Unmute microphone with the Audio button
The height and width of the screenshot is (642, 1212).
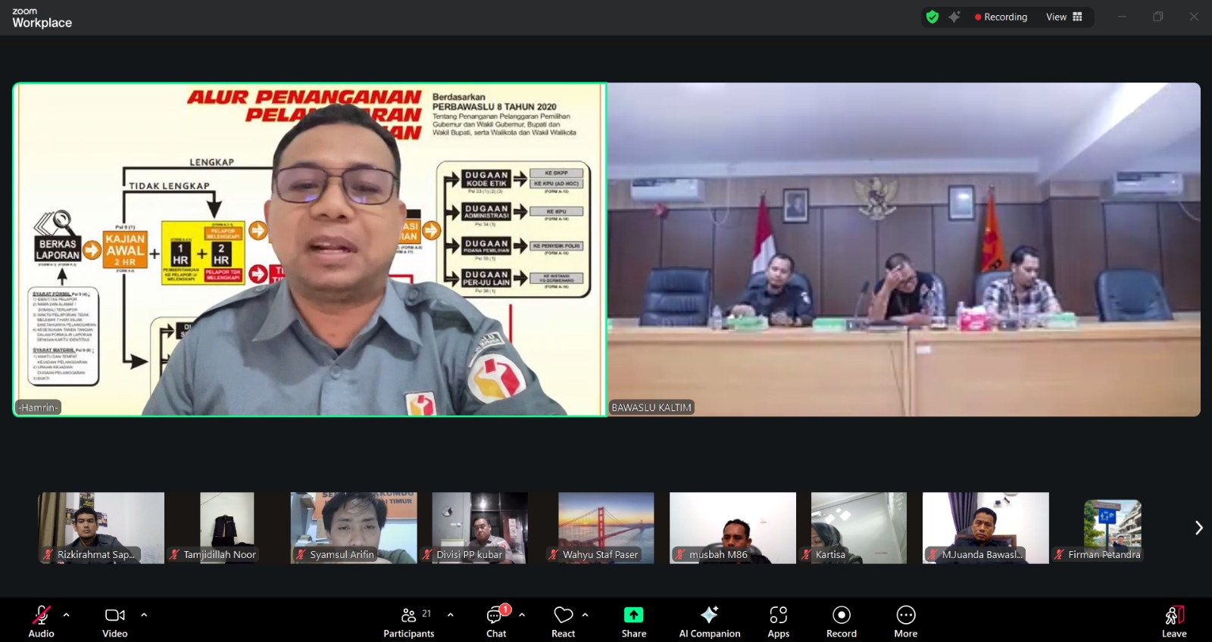pos(41,621)
